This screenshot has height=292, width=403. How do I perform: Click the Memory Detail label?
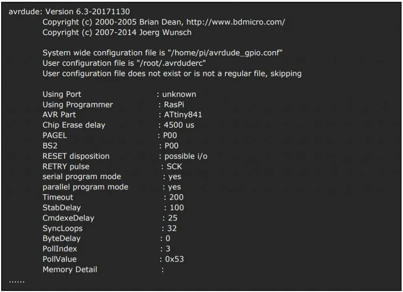tap(70, 270)
